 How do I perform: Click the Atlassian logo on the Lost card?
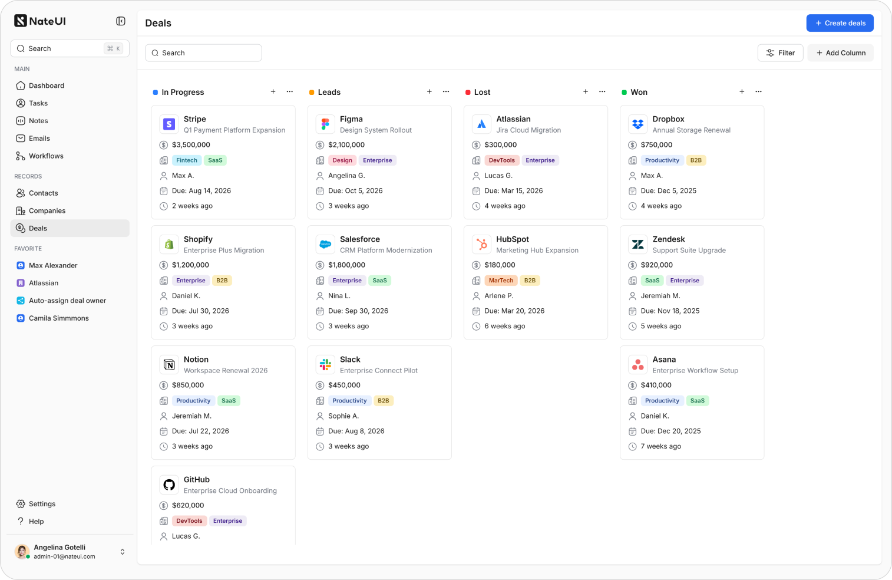481,124
